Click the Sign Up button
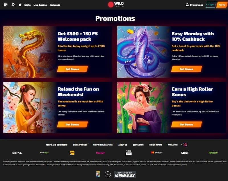The image size is (228, 181). tap(222, 5)
